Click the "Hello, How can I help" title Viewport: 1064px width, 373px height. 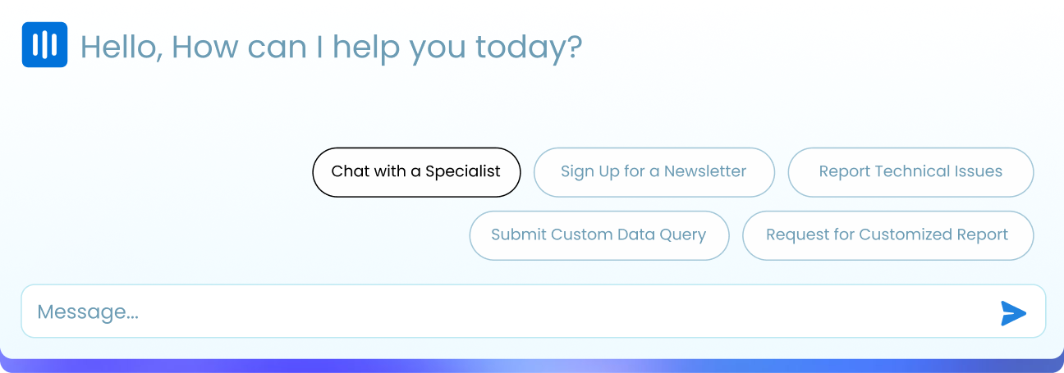331,47
